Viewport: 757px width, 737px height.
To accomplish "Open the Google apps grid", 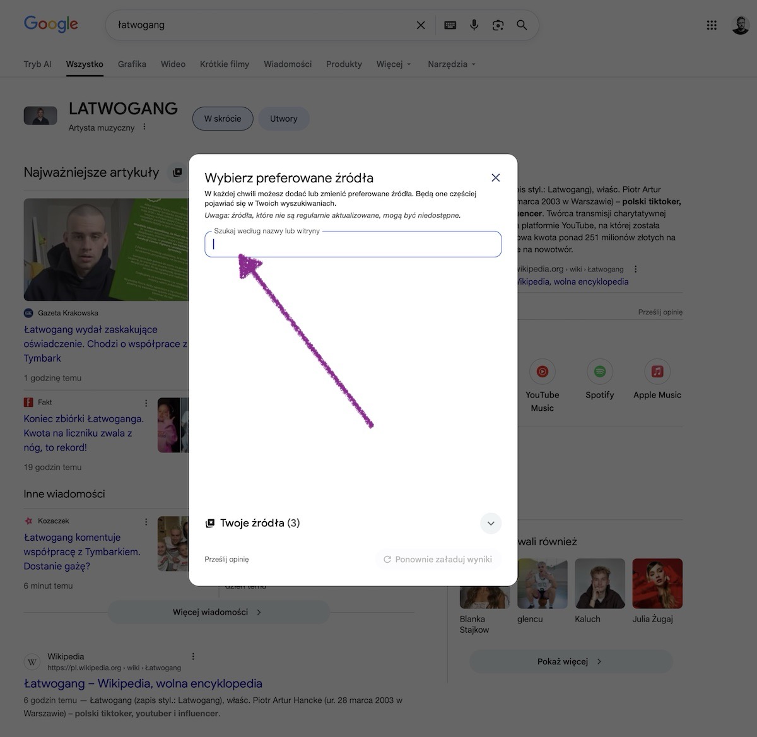I will [712, 25].
